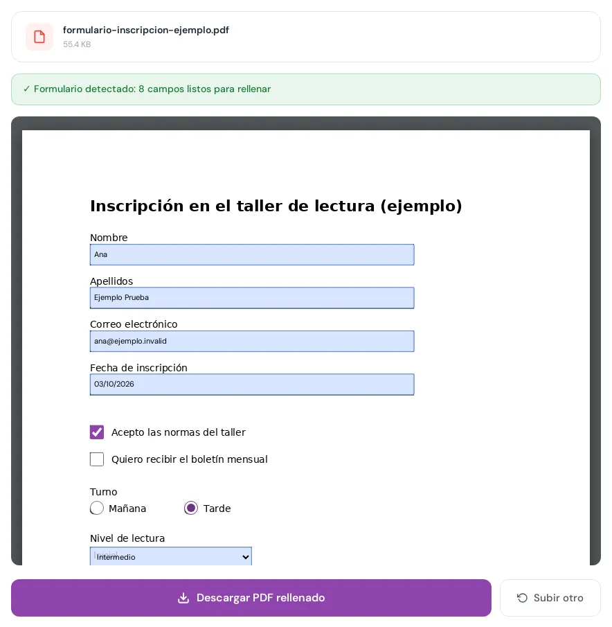Click the Correo electrónico input field
This screenshot has height=627, width=612.
[x=252, y=341]
